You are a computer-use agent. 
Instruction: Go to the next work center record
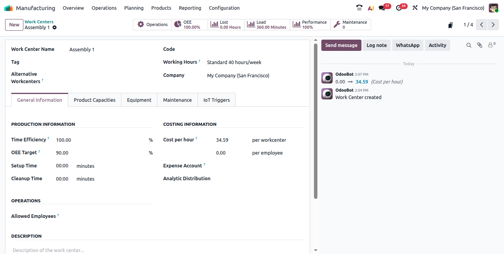[x=493, y=25]
